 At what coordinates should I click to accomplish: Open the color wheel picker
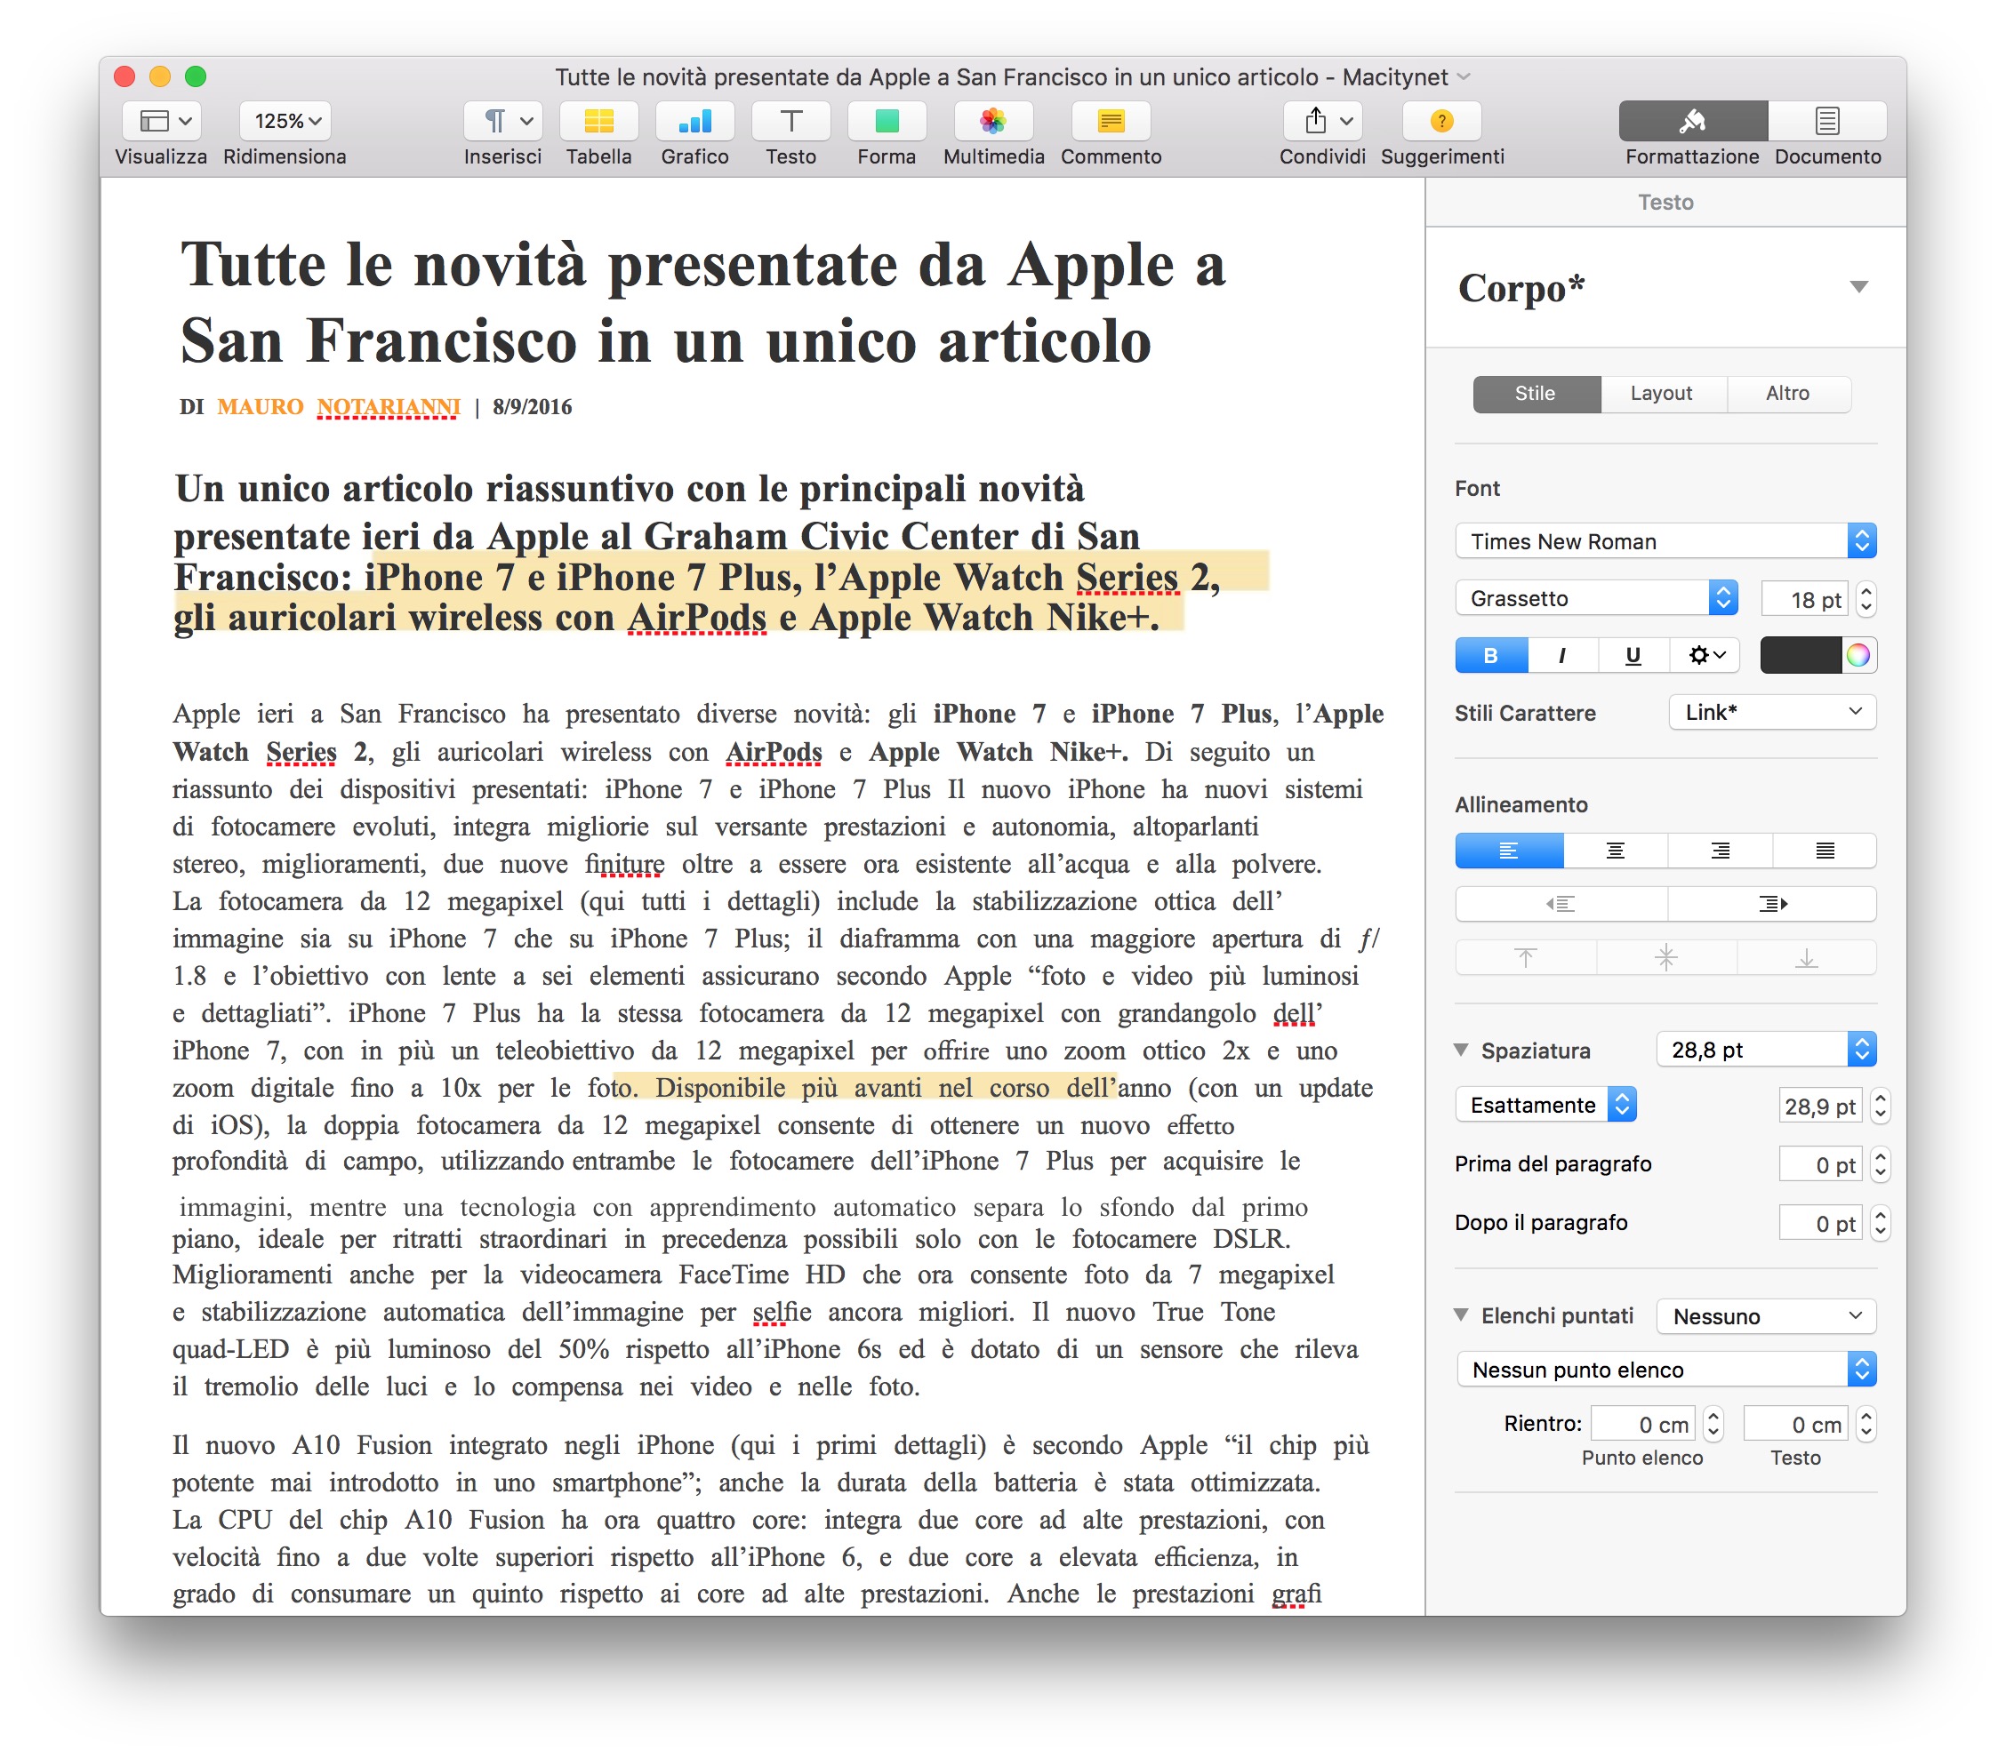[x=1858, y=655]
